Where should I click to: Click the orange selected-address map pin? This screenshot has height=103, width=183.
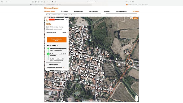[x=92, y=58]
